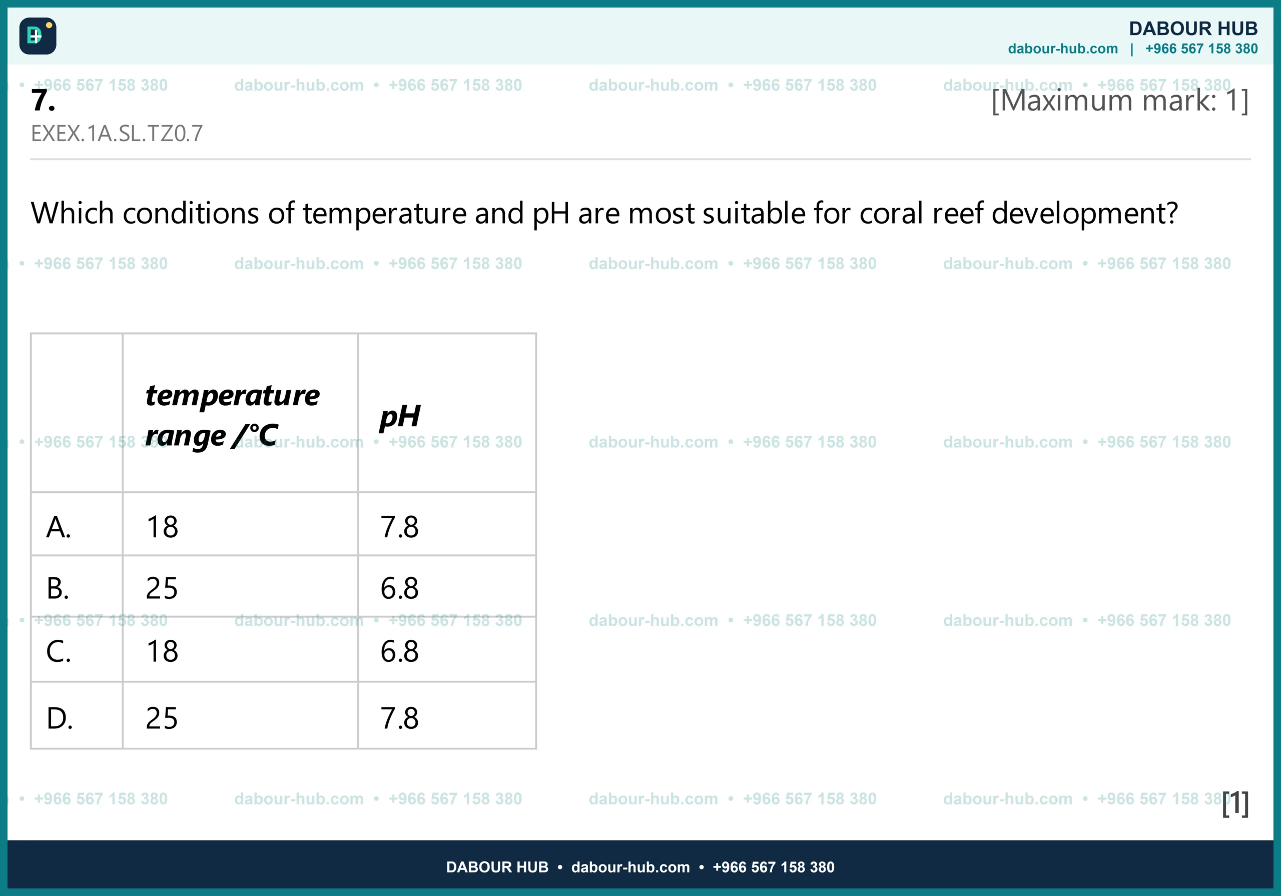Click pH 6.8 in row C

click(x=399, y=651)
